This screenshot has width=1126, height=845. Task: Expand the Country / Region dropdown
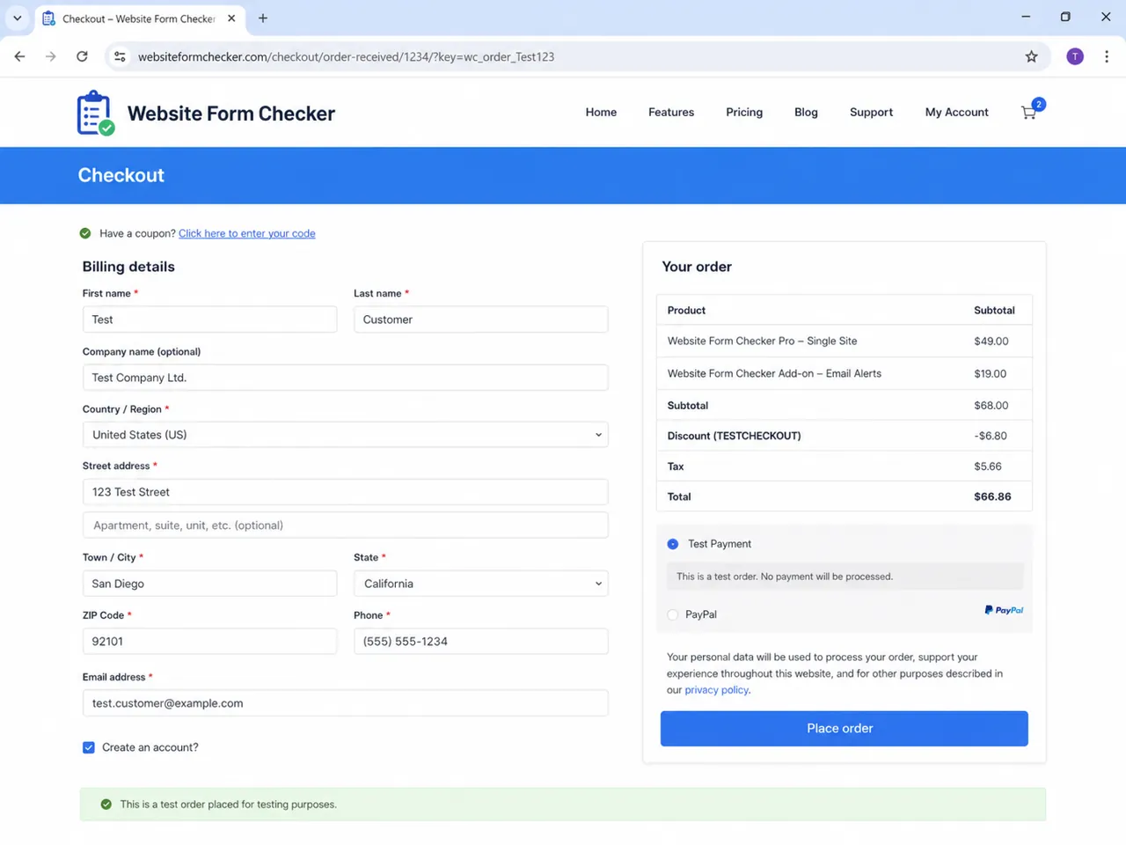point(345,435)
